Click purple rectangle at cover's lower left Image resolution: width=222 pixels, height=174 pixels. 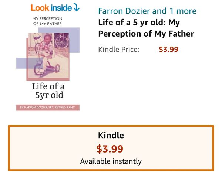click(x=21, y=63)
